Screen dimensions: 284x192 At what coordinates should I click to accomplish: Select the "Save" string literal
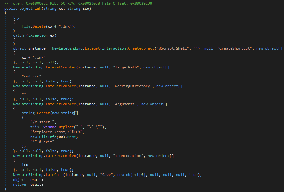coord(106,175)
